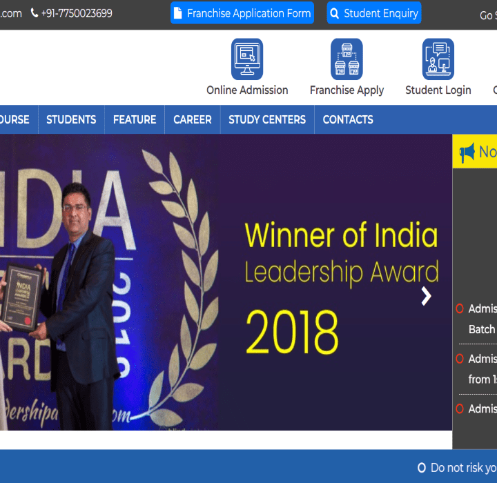Open the Franchise Apply text link
Image resolution: width=497 pixels, height=483 pixels.
click(347, 90)
